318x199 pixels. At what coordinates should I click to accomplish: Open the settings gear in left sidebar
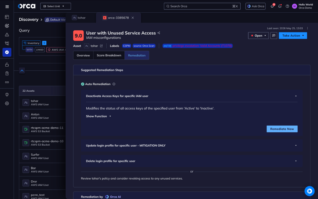7,103
